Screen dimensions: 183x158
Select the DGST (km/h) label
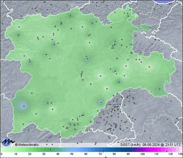click(131, 145)
